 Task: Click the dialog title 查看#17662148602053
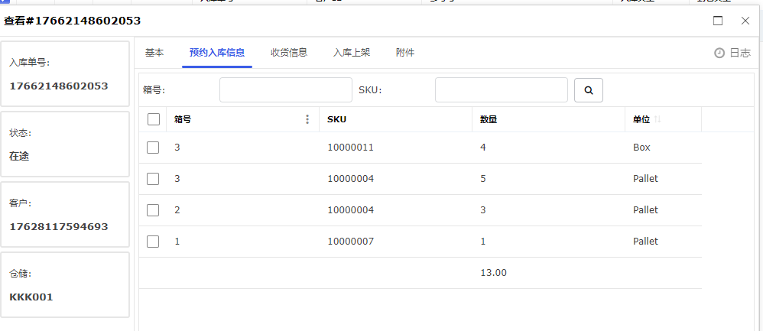73,21
